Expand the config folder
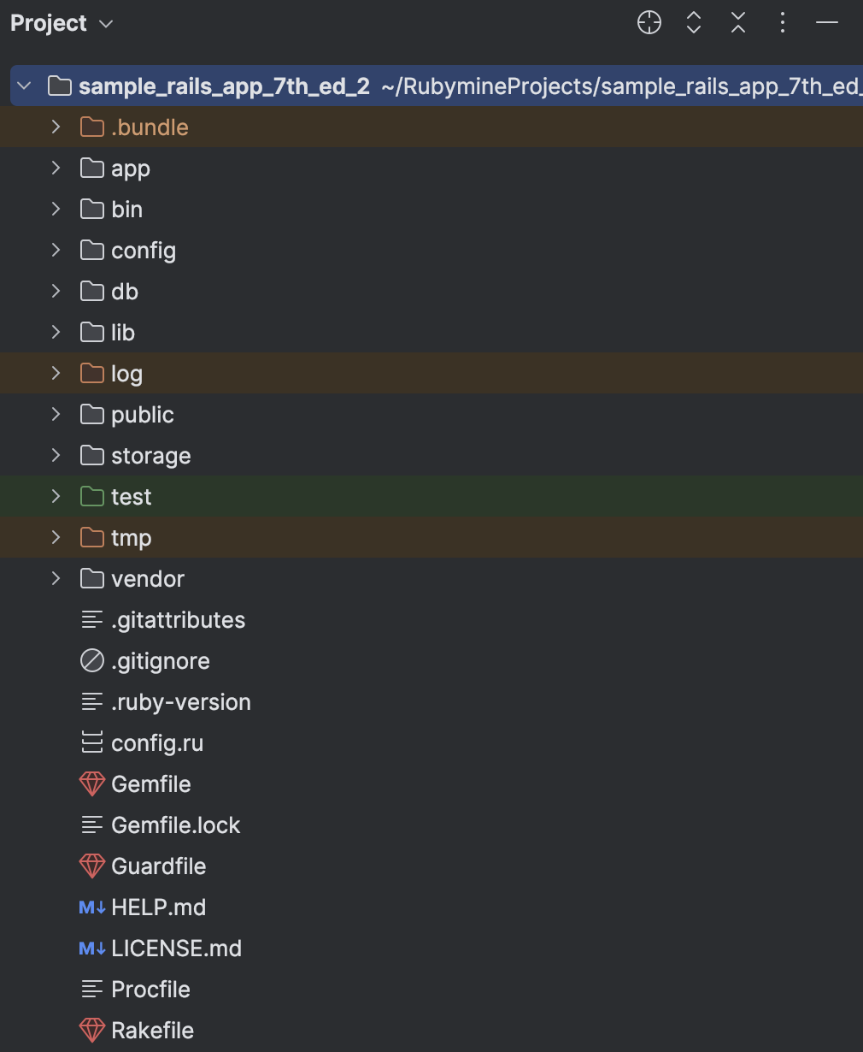 (x=56, y=251)
